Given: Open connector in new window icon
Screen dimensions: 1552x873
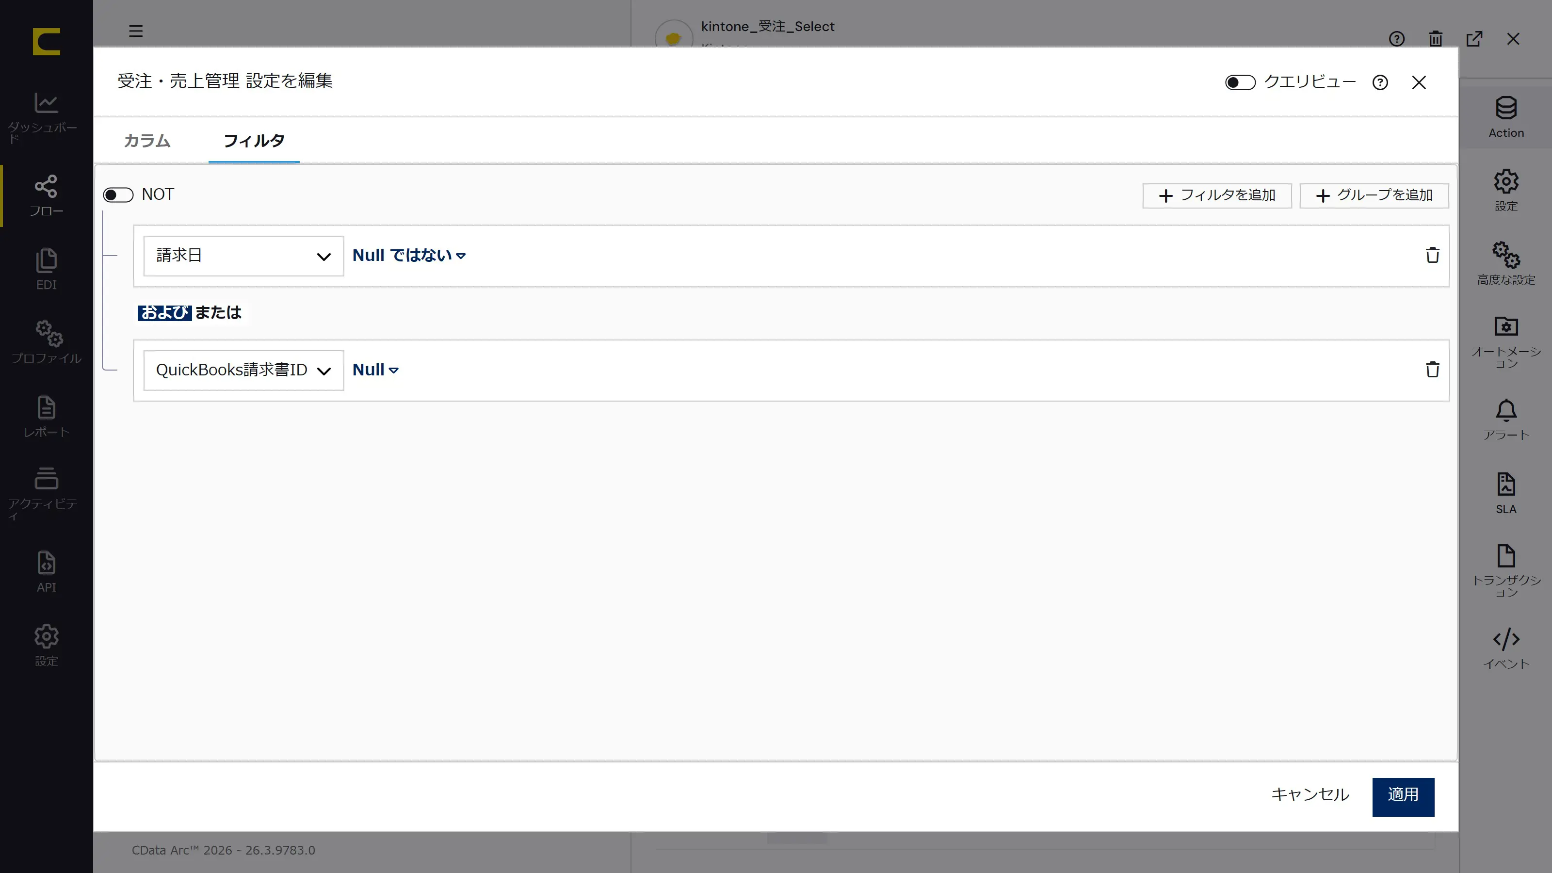Looking at the screenshot, I should [1474, 39].
